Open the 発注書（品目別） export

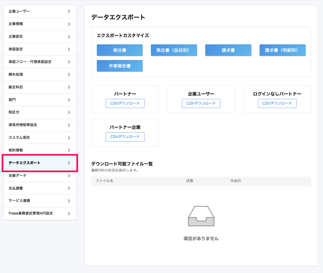click(174, 50)
